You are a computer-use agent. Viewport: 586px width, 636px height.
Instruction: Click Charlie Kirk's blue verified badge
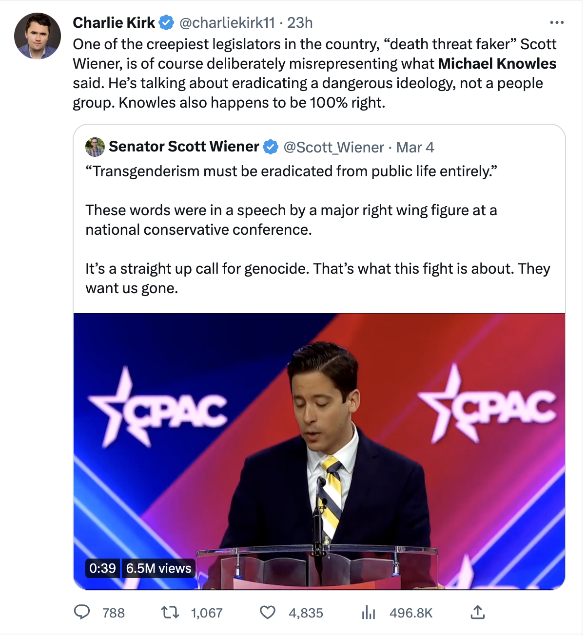[167, 22]
